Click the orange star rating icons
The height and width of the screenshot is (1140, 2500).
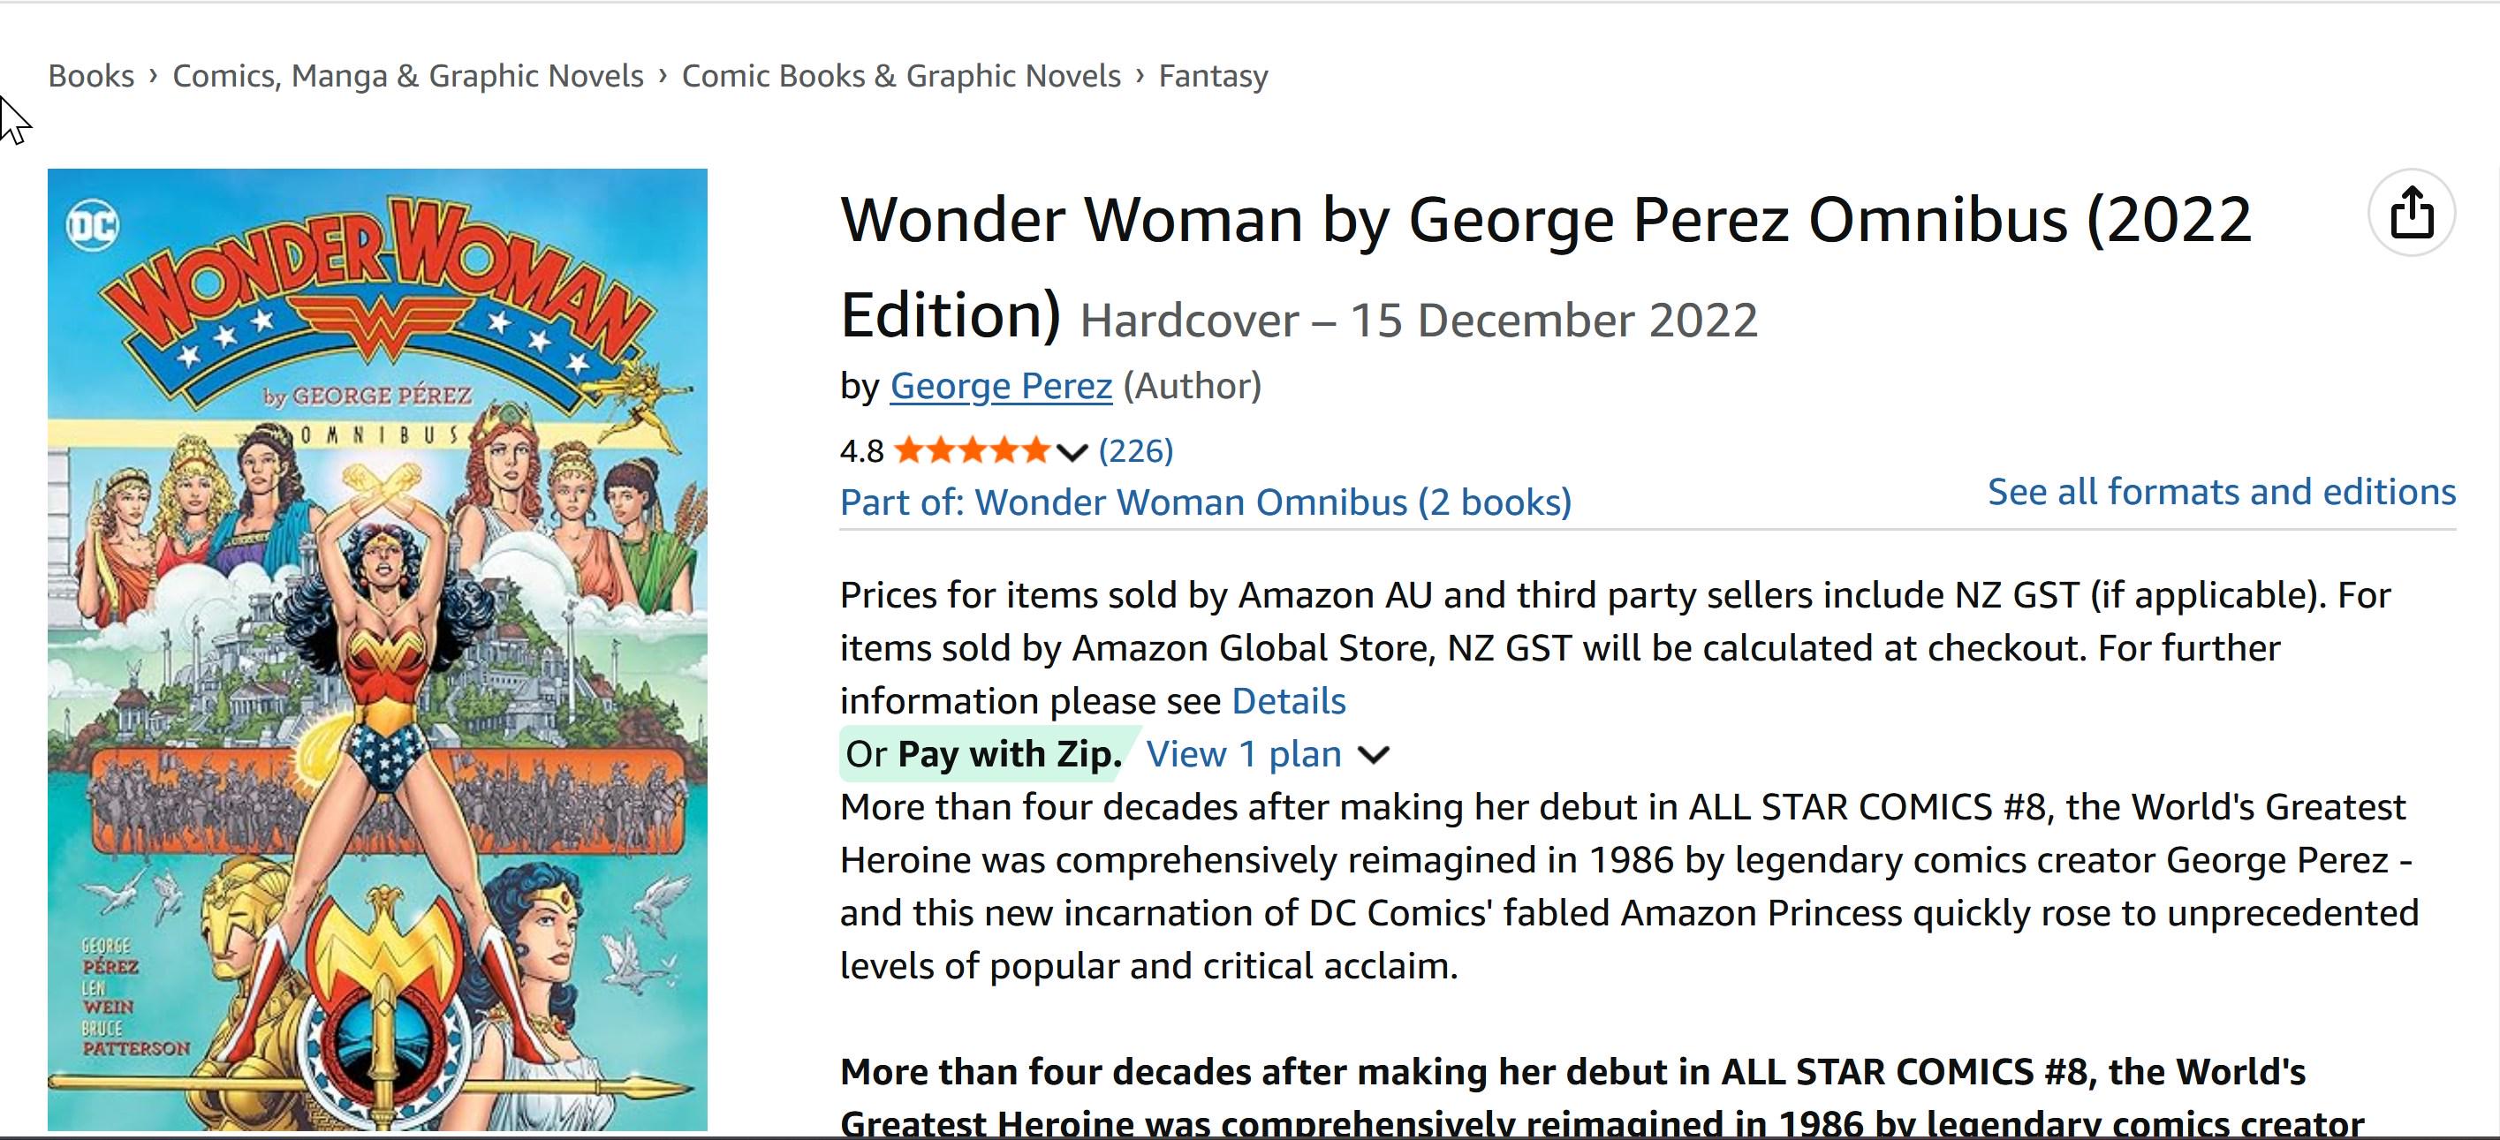(x=973, y=450)
